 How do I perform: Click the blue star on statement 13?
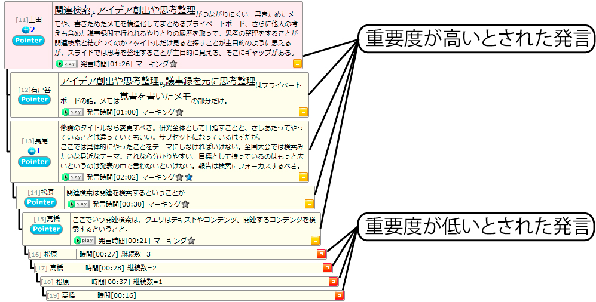(x=189, y=177)
